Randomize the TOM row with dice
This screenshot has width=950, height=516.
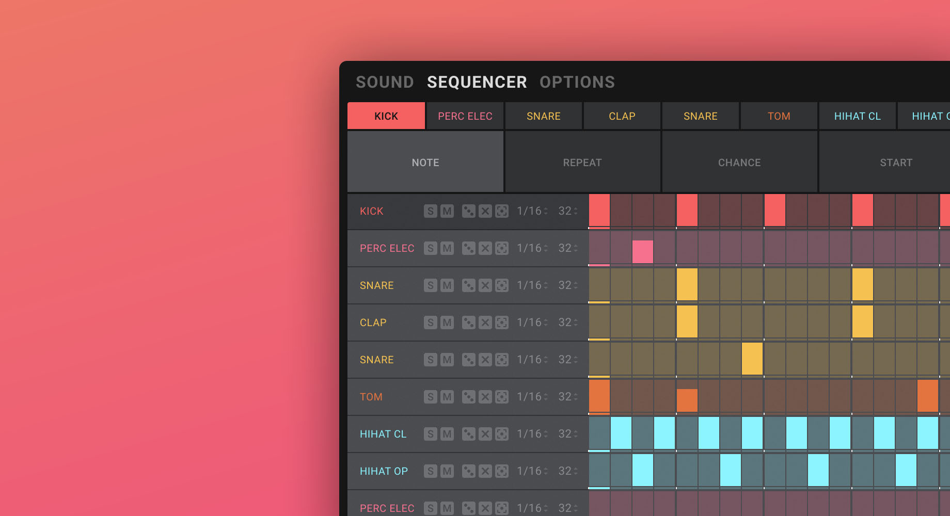click(x=469, y=397)
